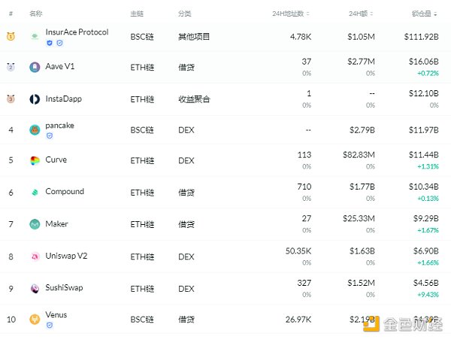The height and width of the screenshot is (340, 451).
Task: Click the Uniswap V2 unicorn icon
Action: 35,257
